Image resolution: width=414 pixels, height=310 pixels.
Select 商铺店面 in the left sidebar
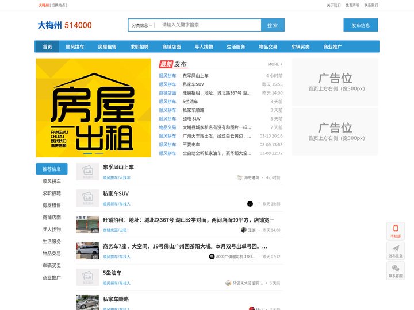click(x=52, y=217)
